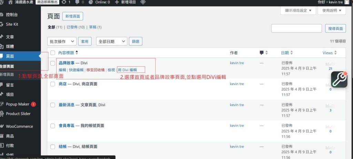
Task: Click the Views bar chart for 品牌故事
Action: pyautogui.click(x=330, y=64)
